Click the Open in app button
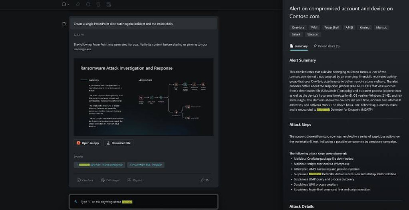Screen dimensions: 409x210 pos(87,143)
